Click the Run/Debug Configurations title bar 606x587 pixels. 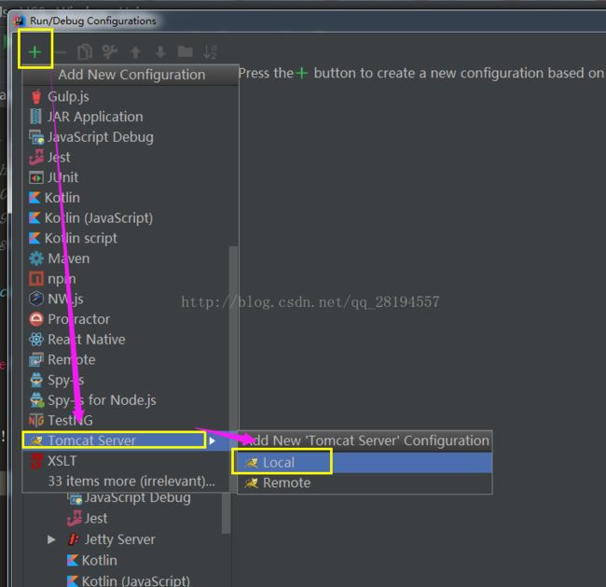point(308,21)
